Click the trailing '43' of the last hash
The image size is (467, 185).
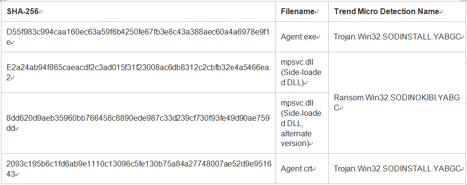(10, 174)
